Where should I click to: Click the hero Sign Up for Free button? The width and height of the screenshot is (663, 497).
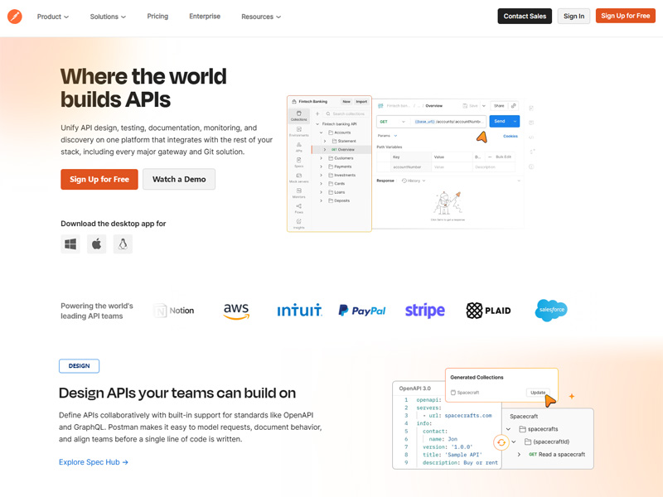coord(99,179)
